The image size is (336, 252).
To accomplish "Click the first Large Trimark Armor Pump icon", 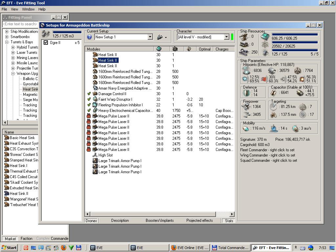I will pos(95,160).
